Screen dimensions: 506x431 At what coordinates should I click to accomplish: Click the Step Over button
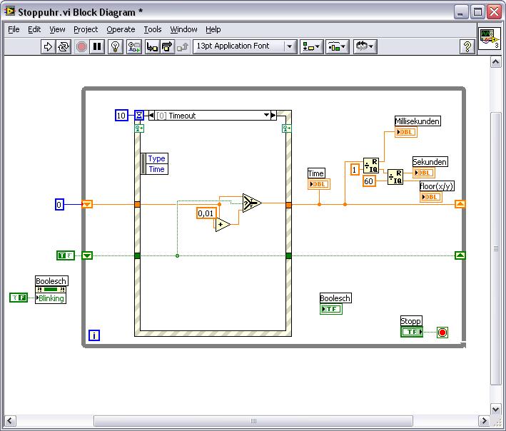point(167,46)
